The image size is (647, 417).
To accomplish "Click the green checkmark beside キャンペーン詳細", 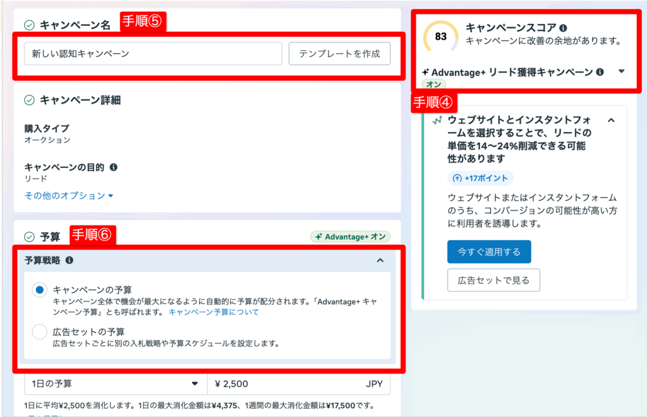I will coord(29,100).
